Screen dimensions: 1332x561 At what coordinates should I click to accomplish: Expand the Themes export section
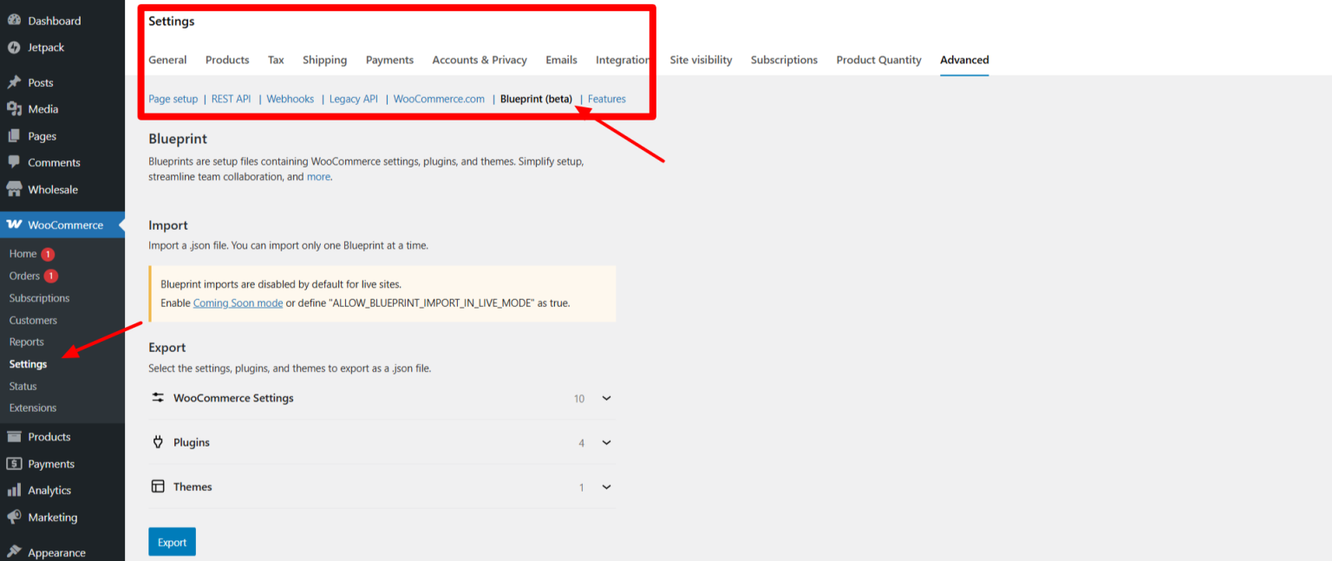point(605,486)
